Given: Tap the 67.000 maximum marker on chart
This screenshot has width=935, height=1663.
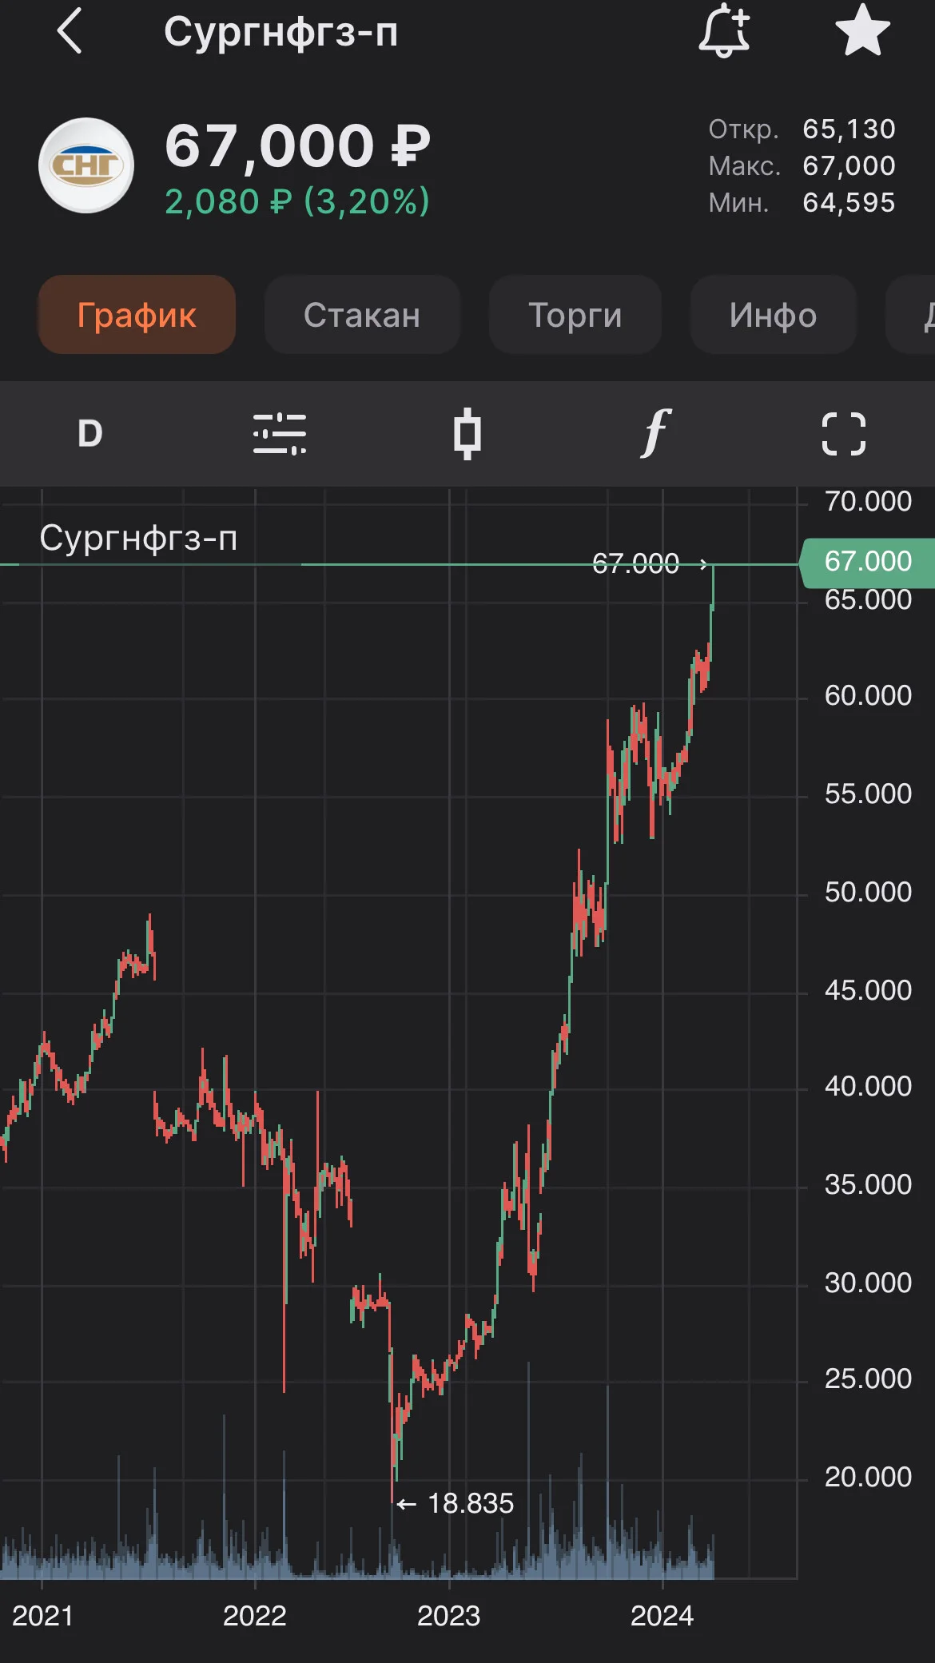Looking at the screenshot, I should pos(635,563).
